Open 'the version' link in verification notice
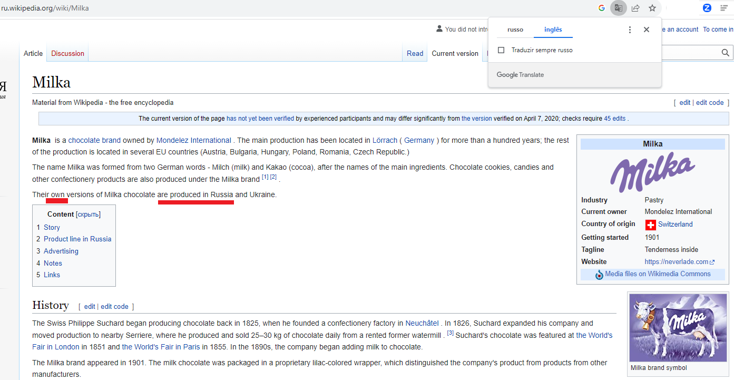The width and height of the screenshot is (734, 380). point(477,119)
